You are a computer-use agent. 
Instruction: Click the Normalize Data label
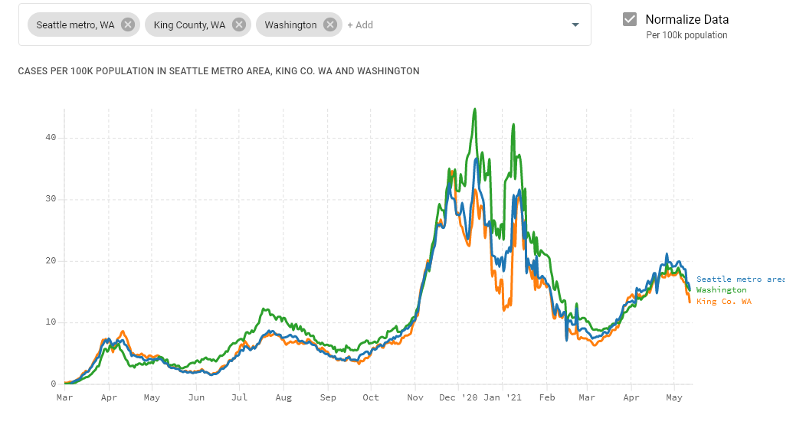[x=686, y=20]
